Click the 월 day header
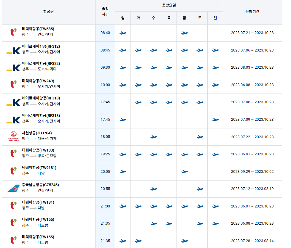The width and height of the screenshot is (291, 248). tap(123, 18)
